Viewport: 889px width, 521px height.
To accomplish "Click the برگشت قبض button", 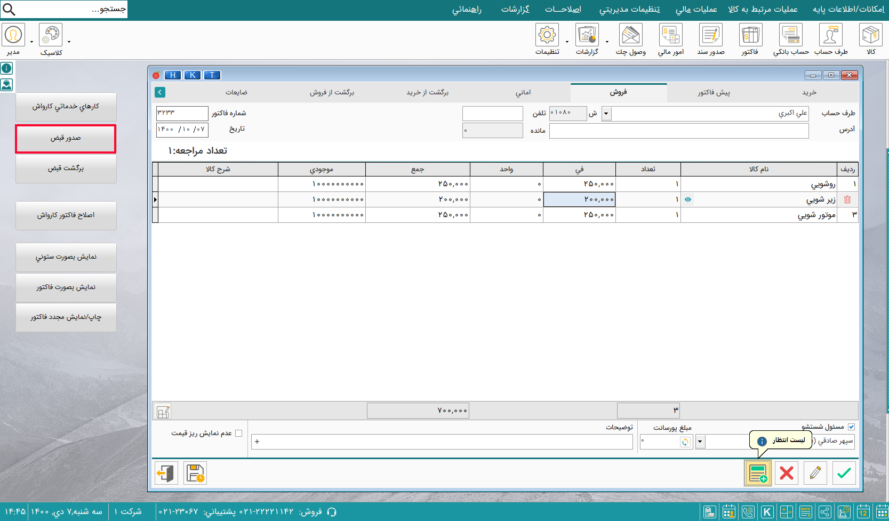I will [x=66, y=169].
